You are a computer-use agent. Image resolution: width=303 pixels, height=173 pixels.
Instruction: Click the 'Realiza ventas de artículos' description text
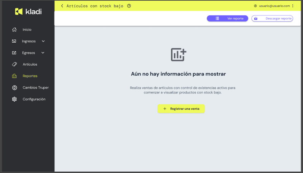(183, 90)
